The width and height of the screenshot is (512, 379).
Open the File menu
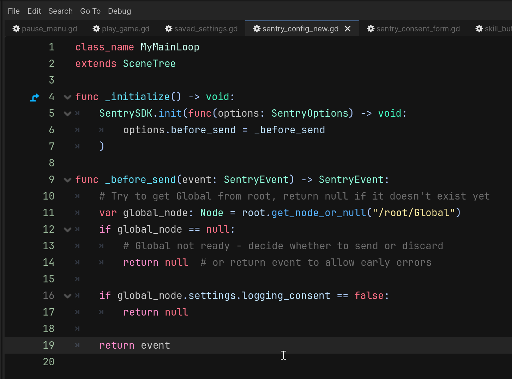(14, 11)
